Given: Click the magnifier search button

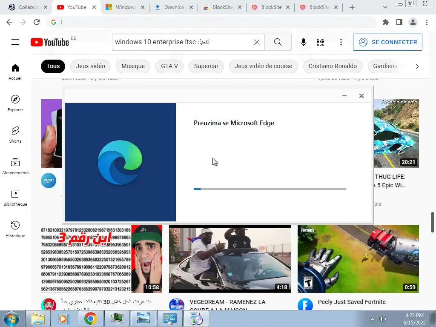Looking at the screenshot, I should pos(278,42).
